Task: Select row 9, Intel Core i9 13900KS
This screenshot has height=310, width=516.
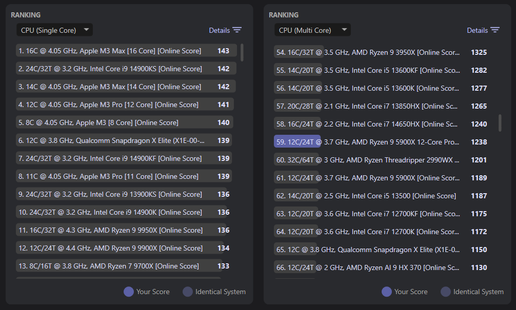Action: [126, 194]
